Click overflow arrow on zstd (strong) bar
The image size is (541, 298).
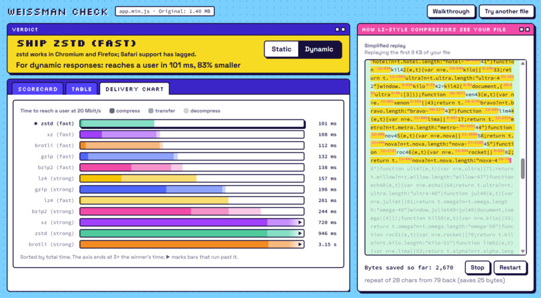click(x=300, y=234)
